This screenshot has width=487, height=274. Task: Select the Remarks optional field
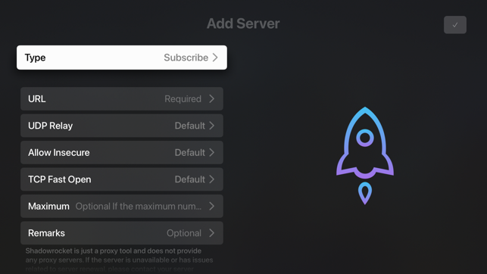point(122,233)
